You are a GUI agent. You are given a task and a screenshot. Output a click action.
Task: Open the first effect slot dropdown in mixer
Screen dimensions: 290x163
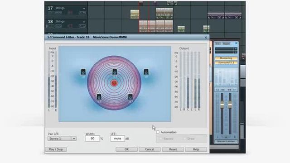click(x=236, y=49)
